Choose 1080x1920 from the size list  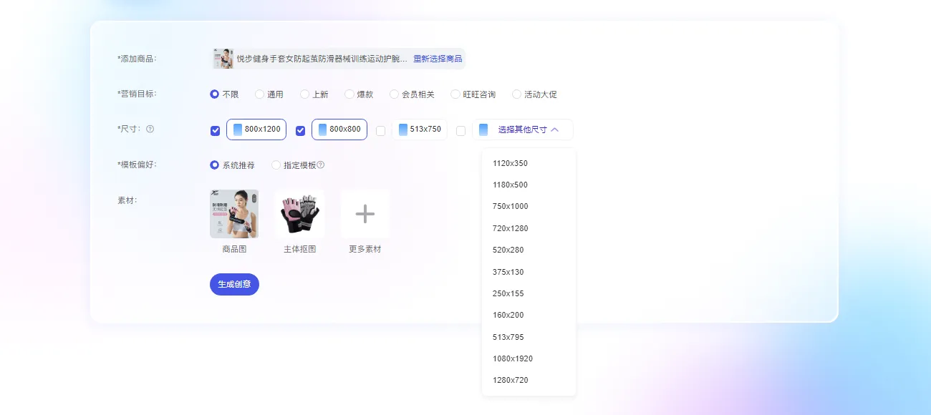tap(529, 358)
